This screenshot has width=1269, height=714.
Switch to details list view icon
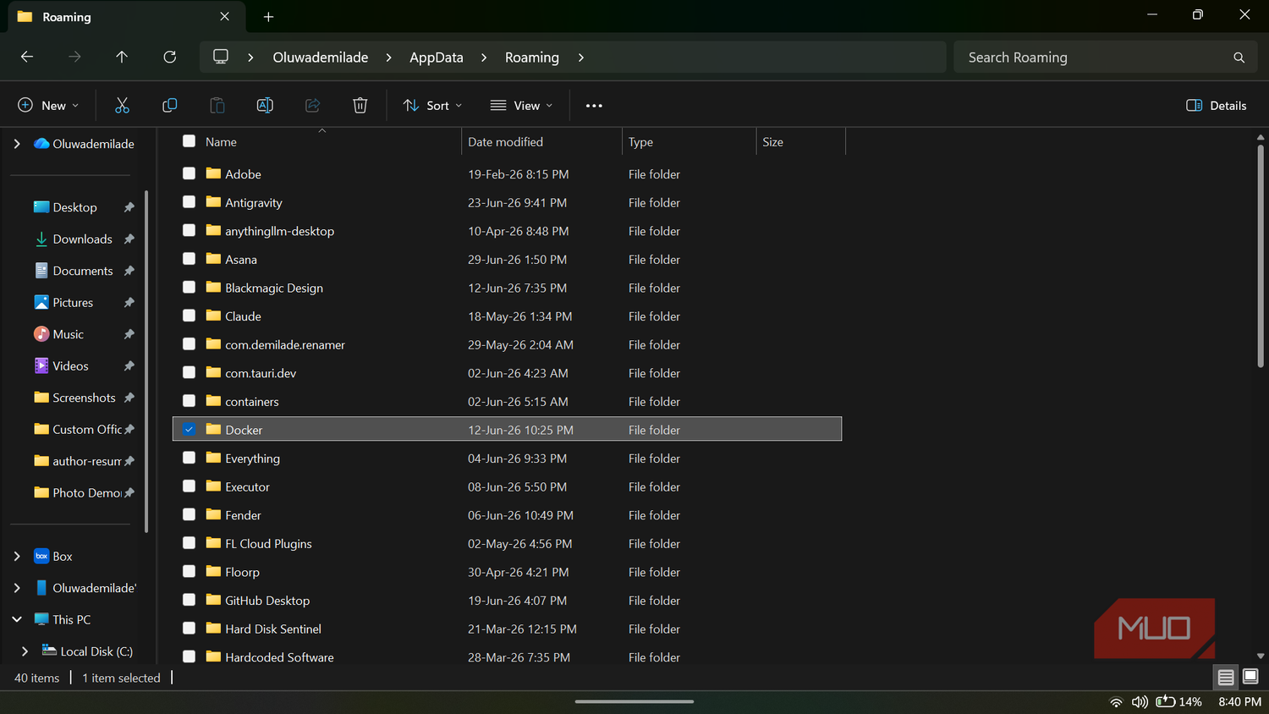pyautogui.click(x=1225, y=677)
